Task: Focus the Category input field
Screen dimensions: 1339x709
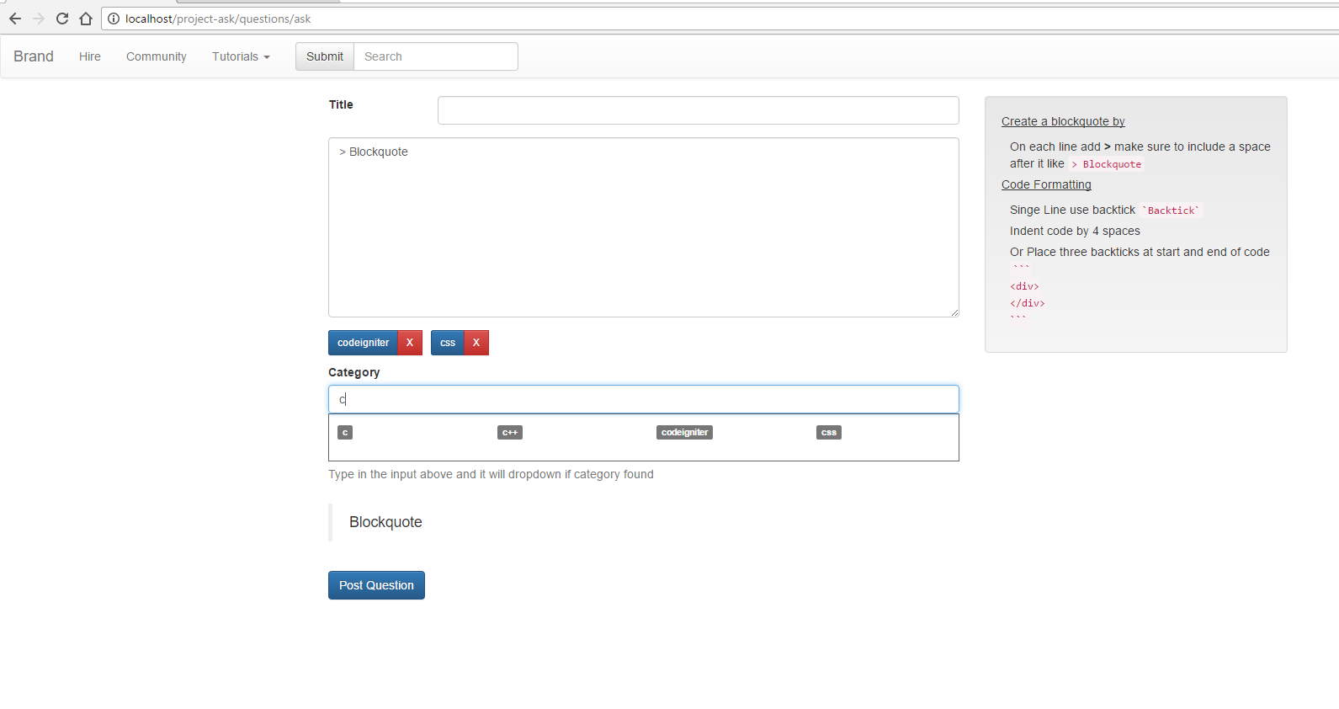Action: [644, 399]
